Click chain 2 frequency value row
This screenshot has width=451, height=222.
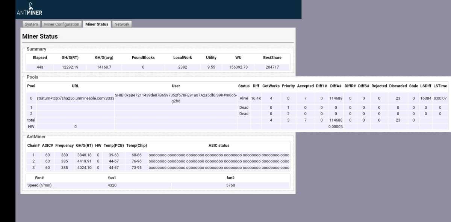(x=64, y=161)
